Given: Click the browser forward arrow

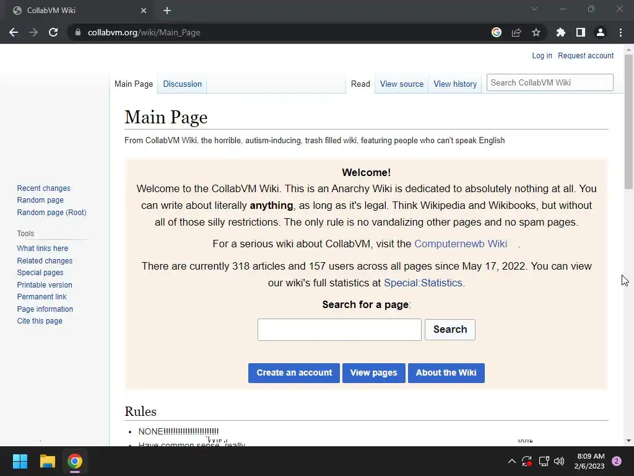Looking at the screenshot, I should point(33,32).
